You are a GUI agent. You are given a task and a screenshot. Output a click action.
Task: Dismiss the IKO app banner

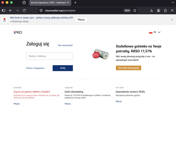[x=172, y=20]
